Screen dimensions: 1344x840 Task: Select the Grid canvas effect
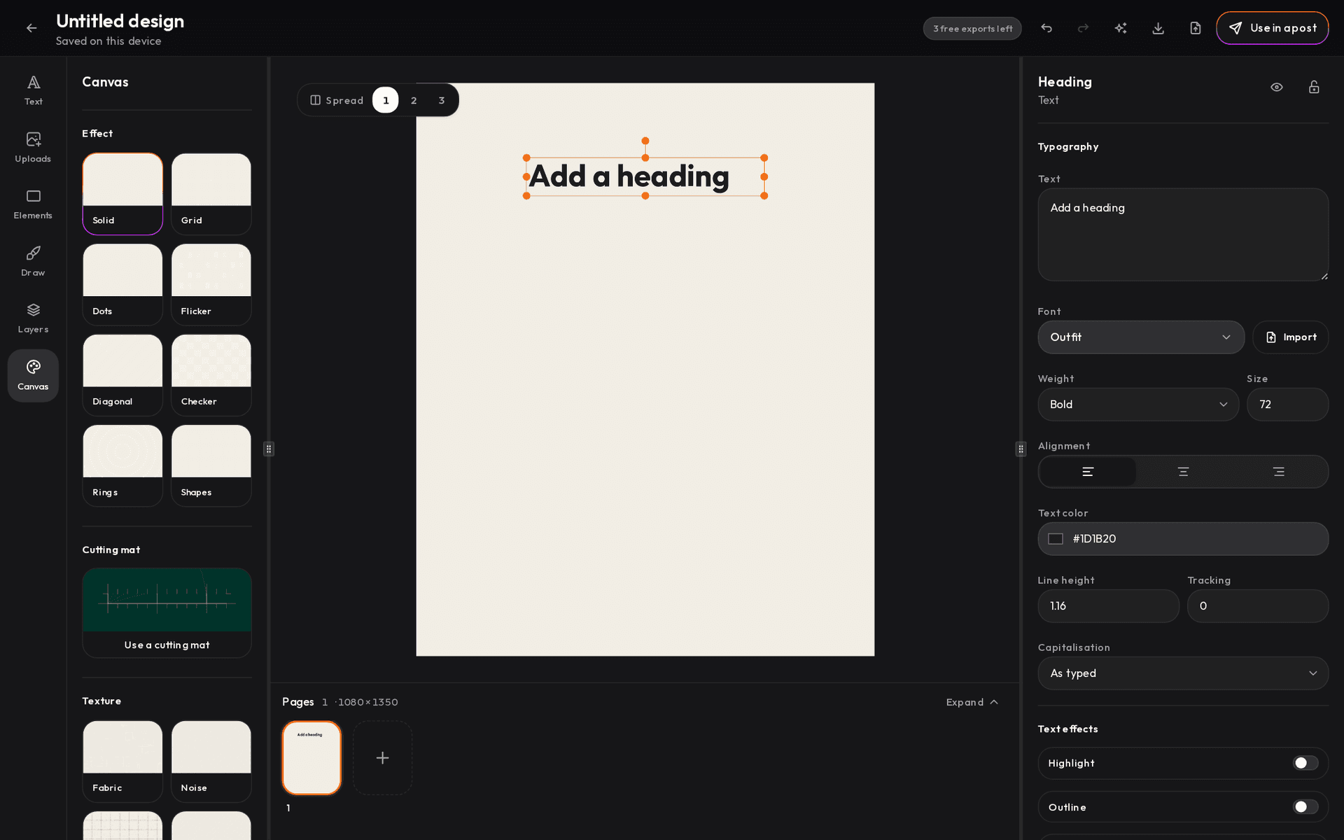tap(211, 194)
